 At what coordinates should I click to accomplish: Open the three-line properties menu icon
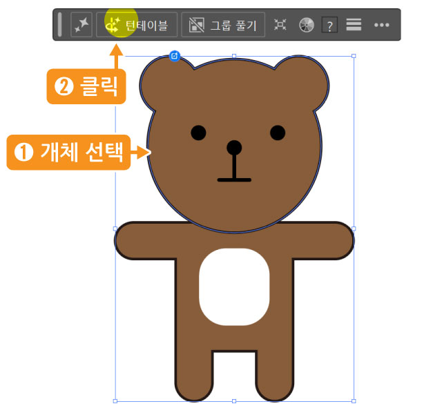(x=354, y=25)
